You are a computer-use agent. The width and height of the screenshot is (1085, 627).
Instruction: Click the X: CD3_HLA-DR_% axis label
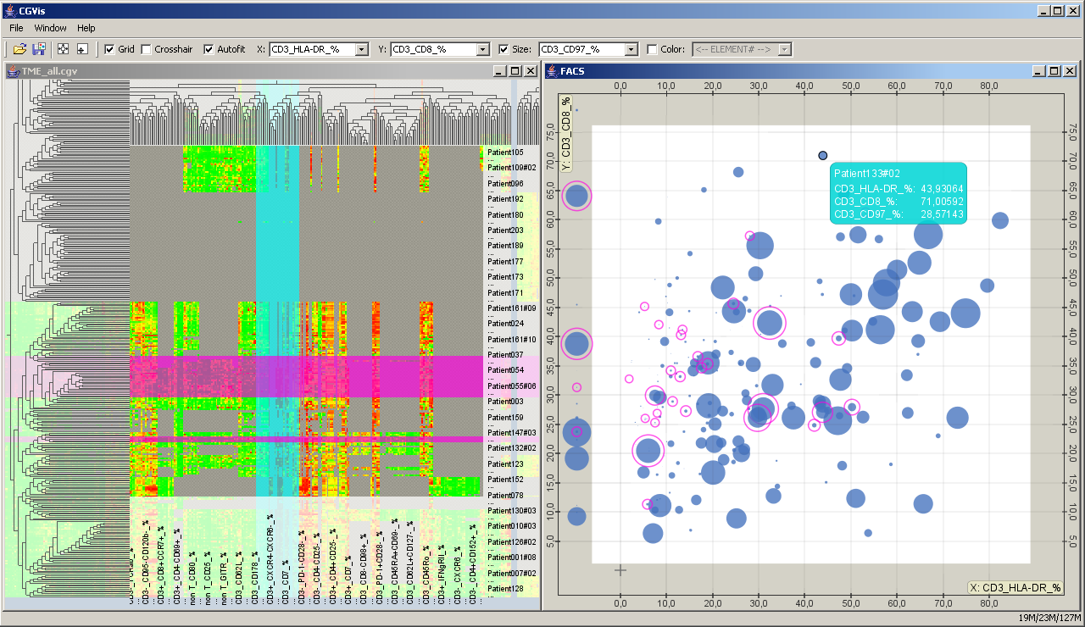[1015, 587]
